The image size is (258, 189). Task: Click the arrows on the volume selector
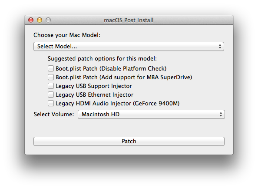click(x=221, y=114)
